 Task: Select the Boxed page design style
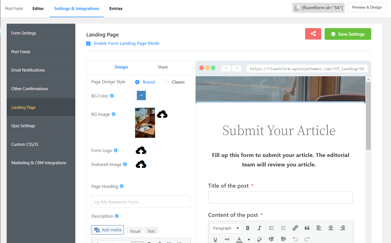pyautogui.click(x=137, y=82)
